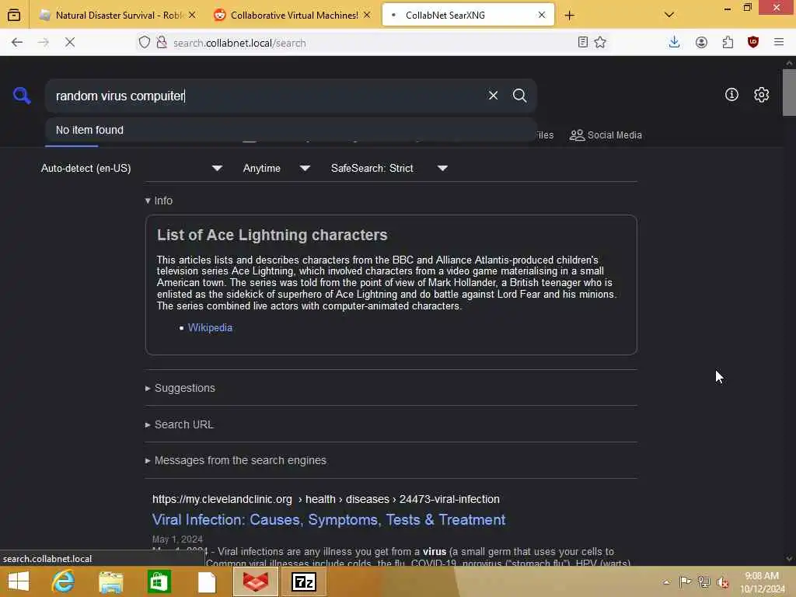796x597 pixels.
Task: Click List of Ace Lightning characters heading
Action: coord(272,235)
